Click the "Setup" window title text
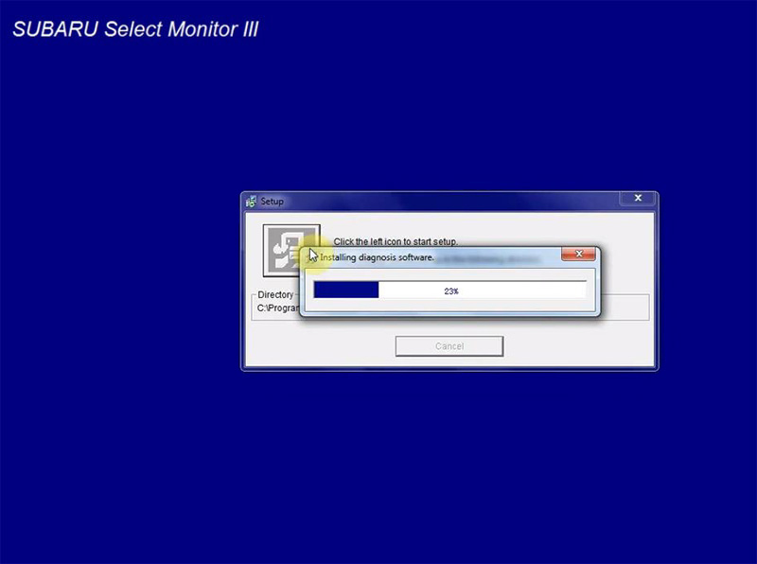 [x=273, y=202]
